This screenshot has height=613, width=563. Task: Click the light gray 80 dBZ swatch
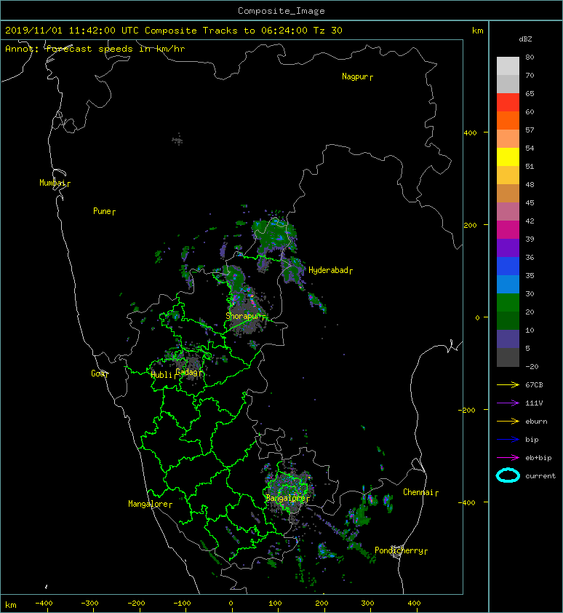(x=508, y=66)
